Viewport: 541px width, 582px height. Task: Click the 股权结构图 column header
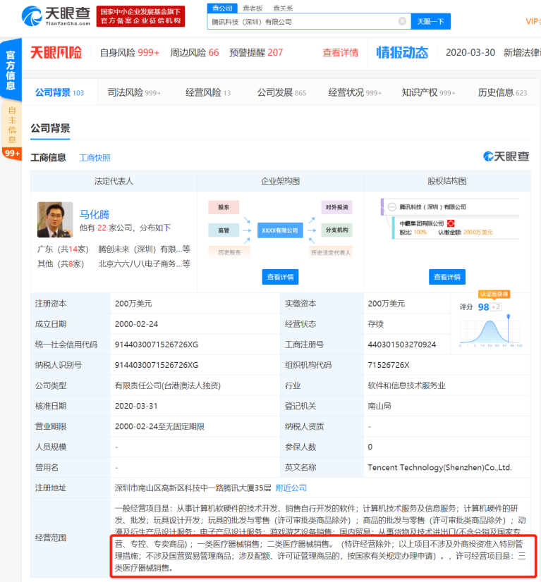point(447,181)
